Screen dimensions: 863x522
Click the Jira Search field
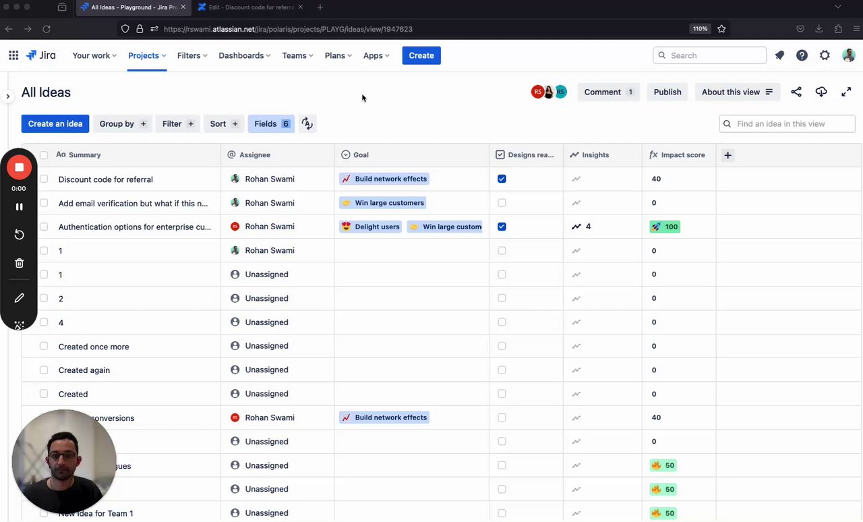pyautogui.click(x=709, y=55)
